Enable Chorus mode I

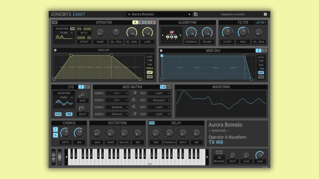pos(55,129)
